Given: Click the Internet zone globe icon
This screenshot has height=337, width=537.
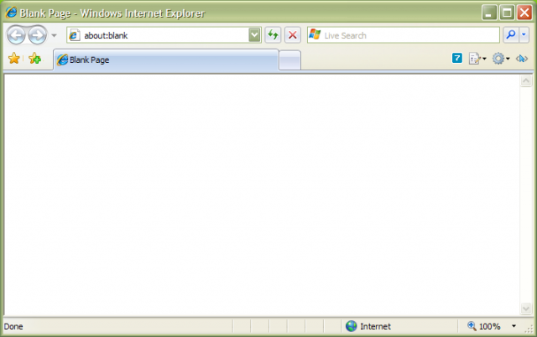Looking at the screenshot, I should coord(351,326).
